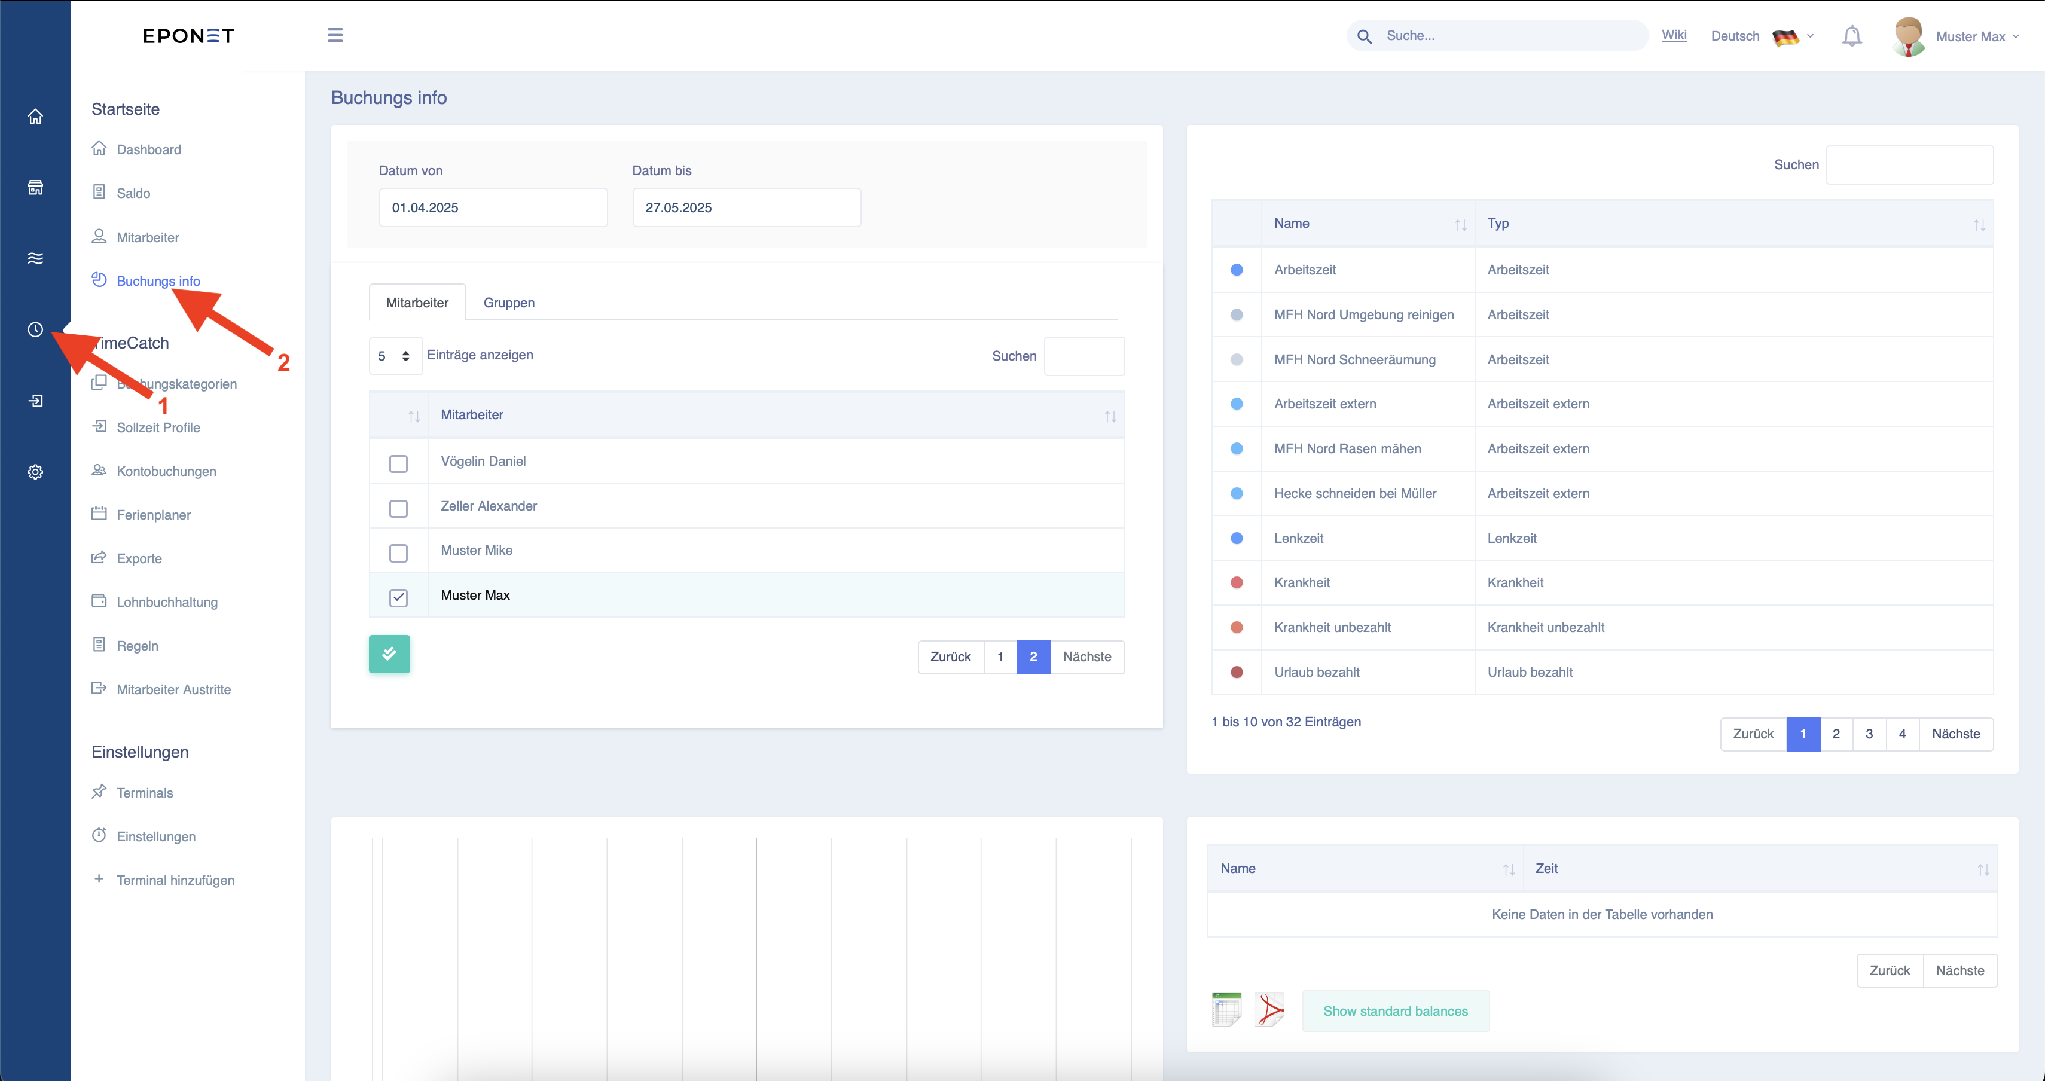This screenshot has height=1081, width=2045.
Task: Open the entries-per-page dropdown showing 5
Action: (395, 356)
